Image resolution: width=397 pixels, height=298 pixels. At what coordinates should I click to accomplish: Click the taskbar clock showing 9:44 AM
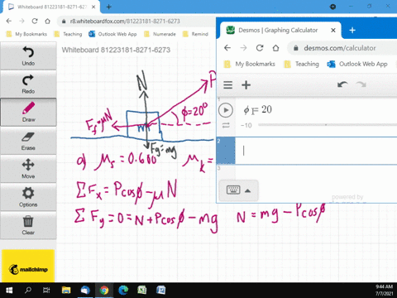coord(384,291)
